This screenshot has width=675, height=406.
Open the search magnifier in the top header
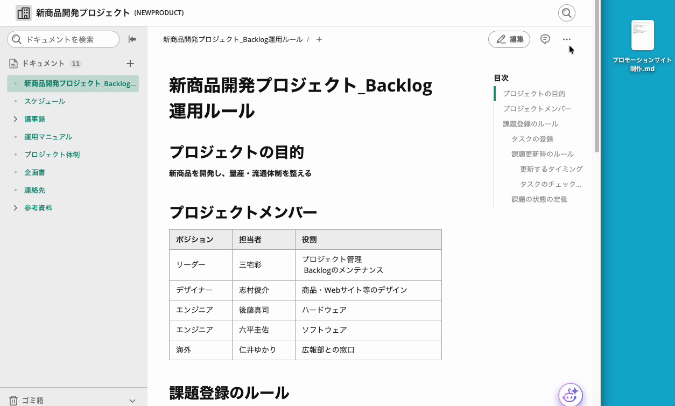coord(566,12)
